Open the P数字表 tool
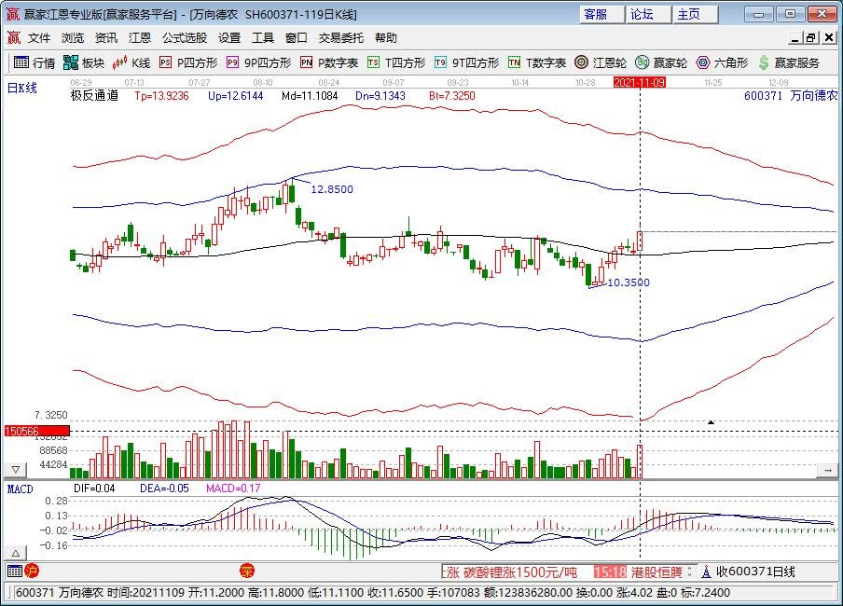 coord(329,62)
